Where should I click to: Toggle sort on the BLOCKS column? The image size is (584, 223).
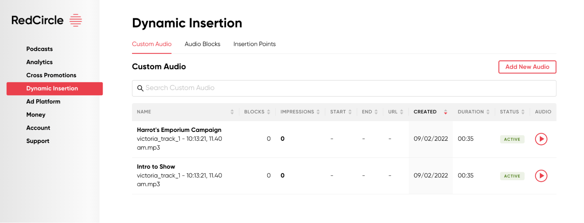269,112
